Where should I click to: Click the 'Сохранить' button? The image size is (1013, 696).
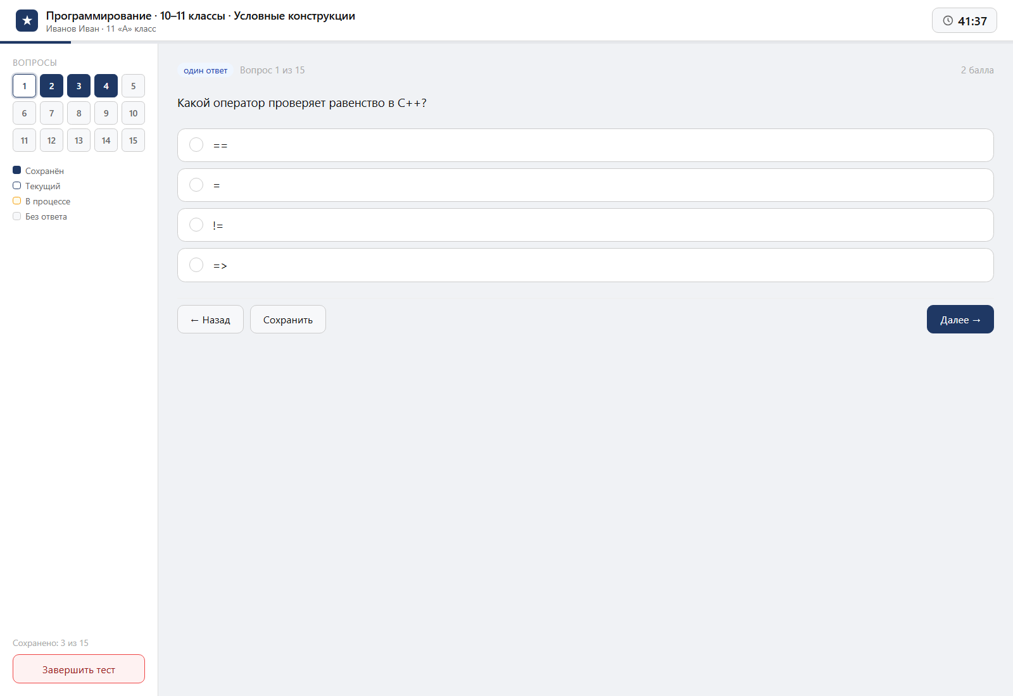[288, 320]
